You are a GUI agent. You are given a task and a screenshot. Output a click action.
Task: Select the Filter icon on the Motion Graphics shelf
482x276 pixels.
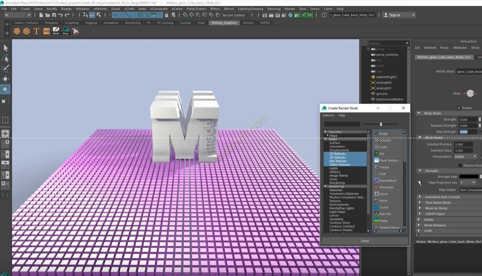coord(65,31)
